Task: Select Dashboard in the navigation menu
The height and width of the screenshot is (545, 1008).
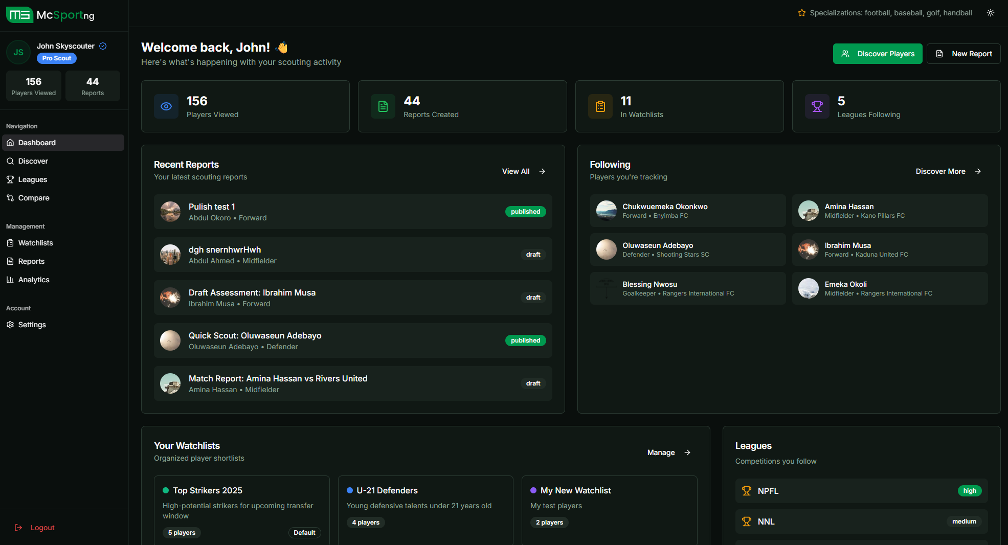Action: coord(37,143)
